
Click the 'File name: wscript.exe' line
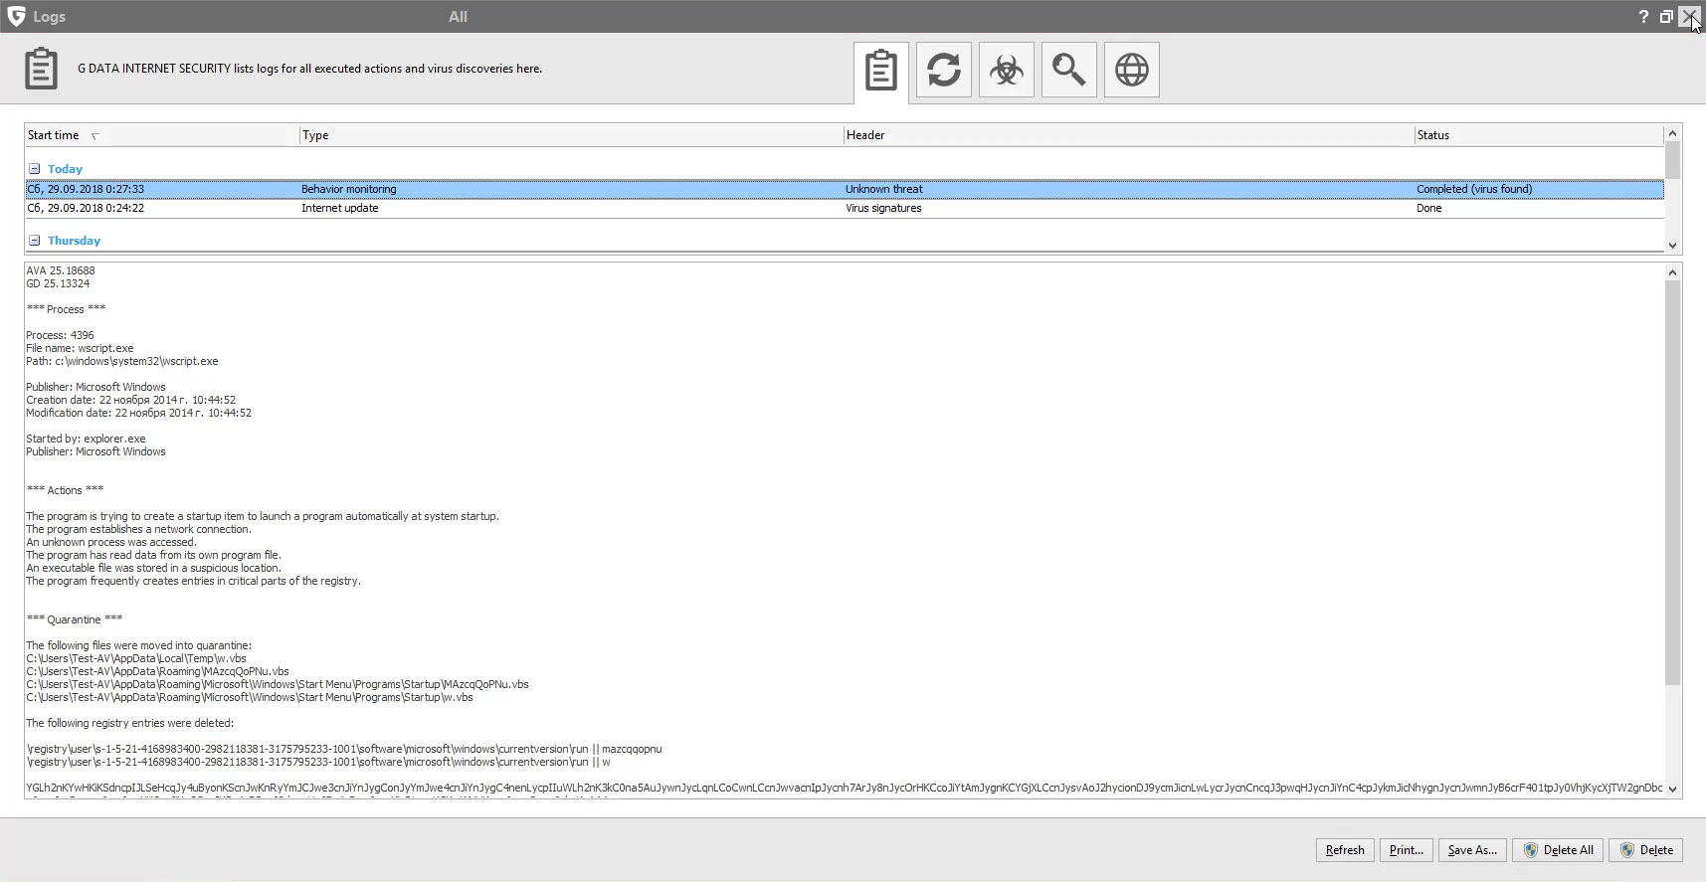click(x=80, y=348)
